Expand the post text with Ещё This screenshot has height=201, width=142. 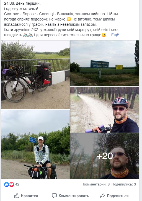coord(115,35)
